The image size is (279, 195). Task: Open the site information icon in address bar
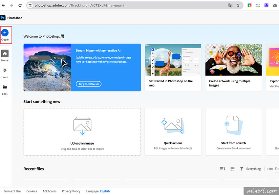(30, 5)
